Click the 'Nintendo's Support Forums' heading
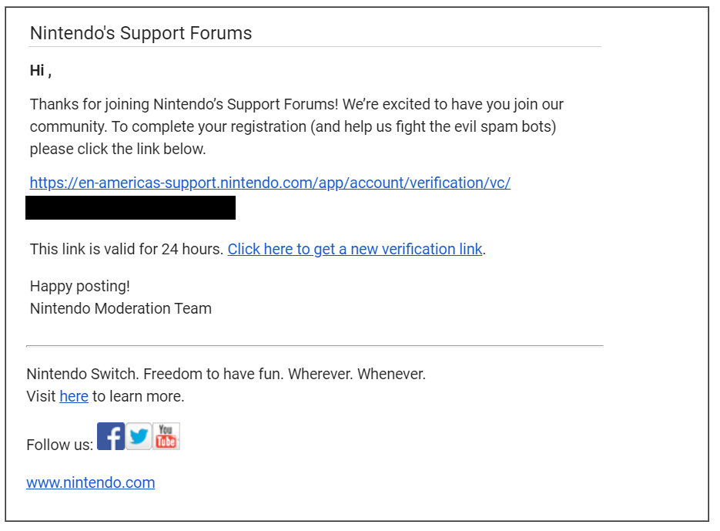The height and width of the screenshot is (531, 720). tap(141, 33)
